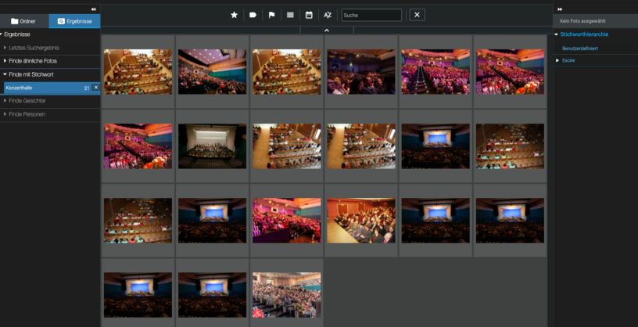
Task: Collapse right panel with double-arrow icon
Action: (560, 9)
